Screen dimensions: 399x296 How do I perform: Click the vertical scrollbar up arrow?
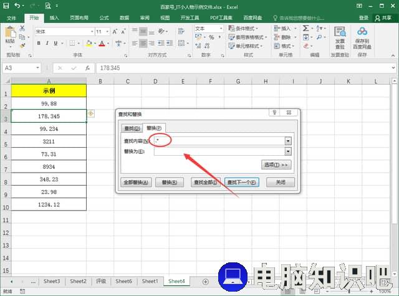tap(394, 81)
